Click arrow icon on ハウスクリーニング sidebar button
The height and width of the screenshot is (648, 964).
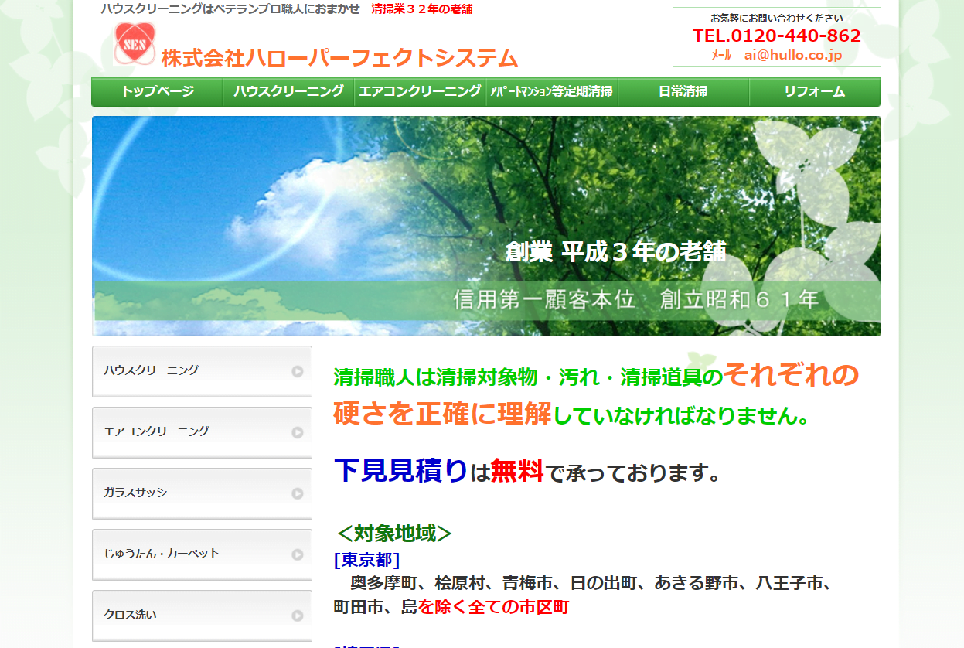pyautogui.click(x=297, y=371)
